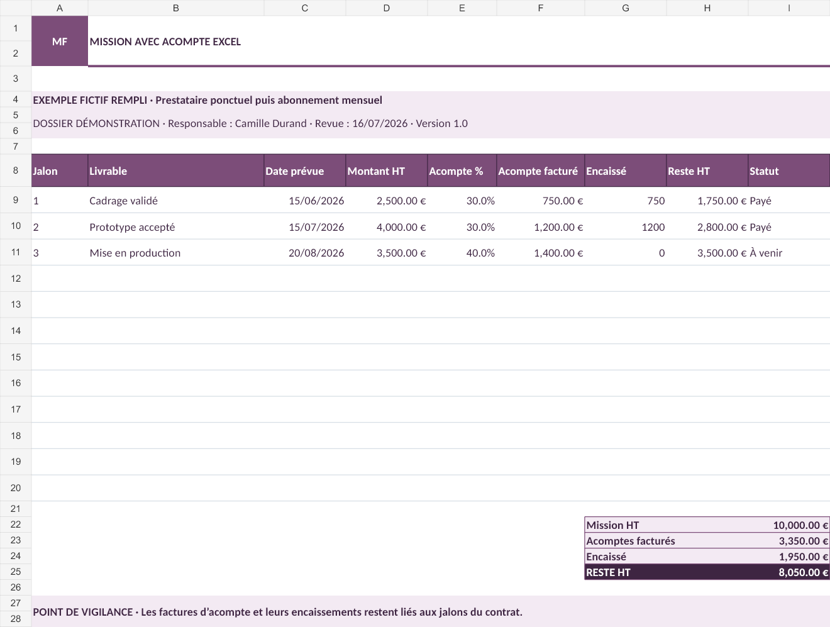Viewport: 830px width, 627px height.
Task: Select the 1,750.00 € reste HT cell
Action: click(x=707, y=201)
